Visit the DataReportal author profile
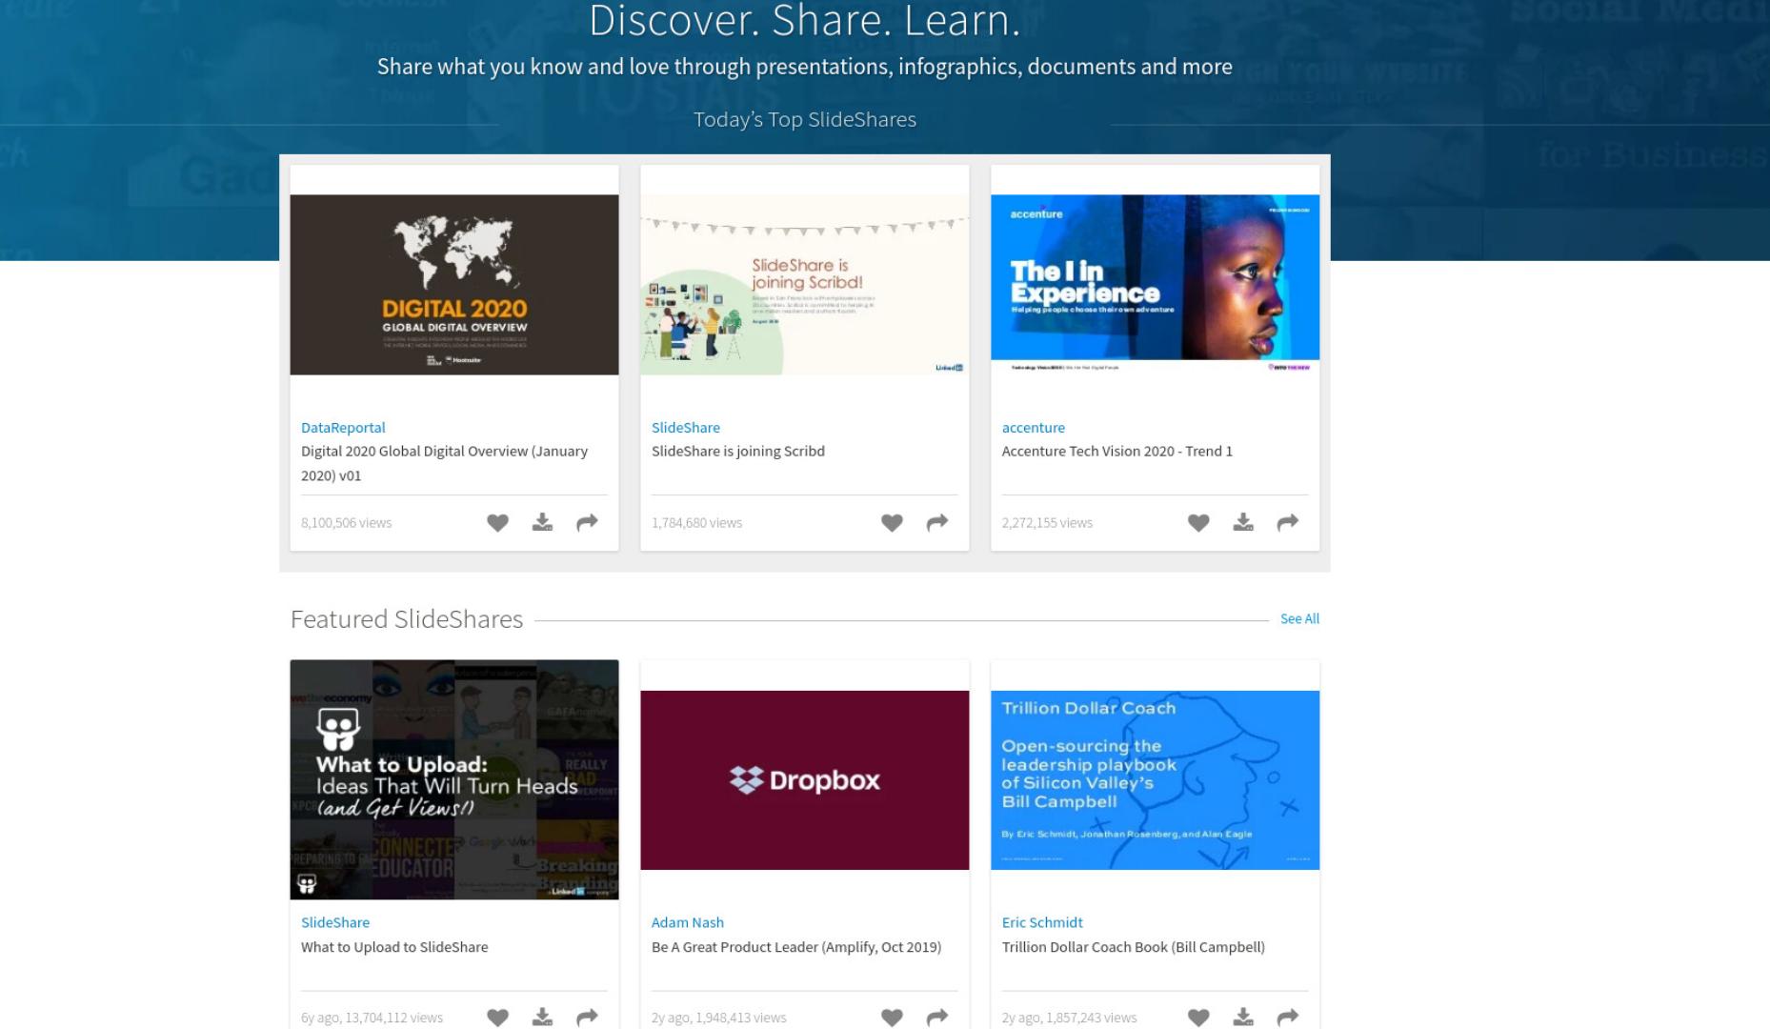Image resolution: width=1770 pixels, height=1029 pixels. click(343, 428)
